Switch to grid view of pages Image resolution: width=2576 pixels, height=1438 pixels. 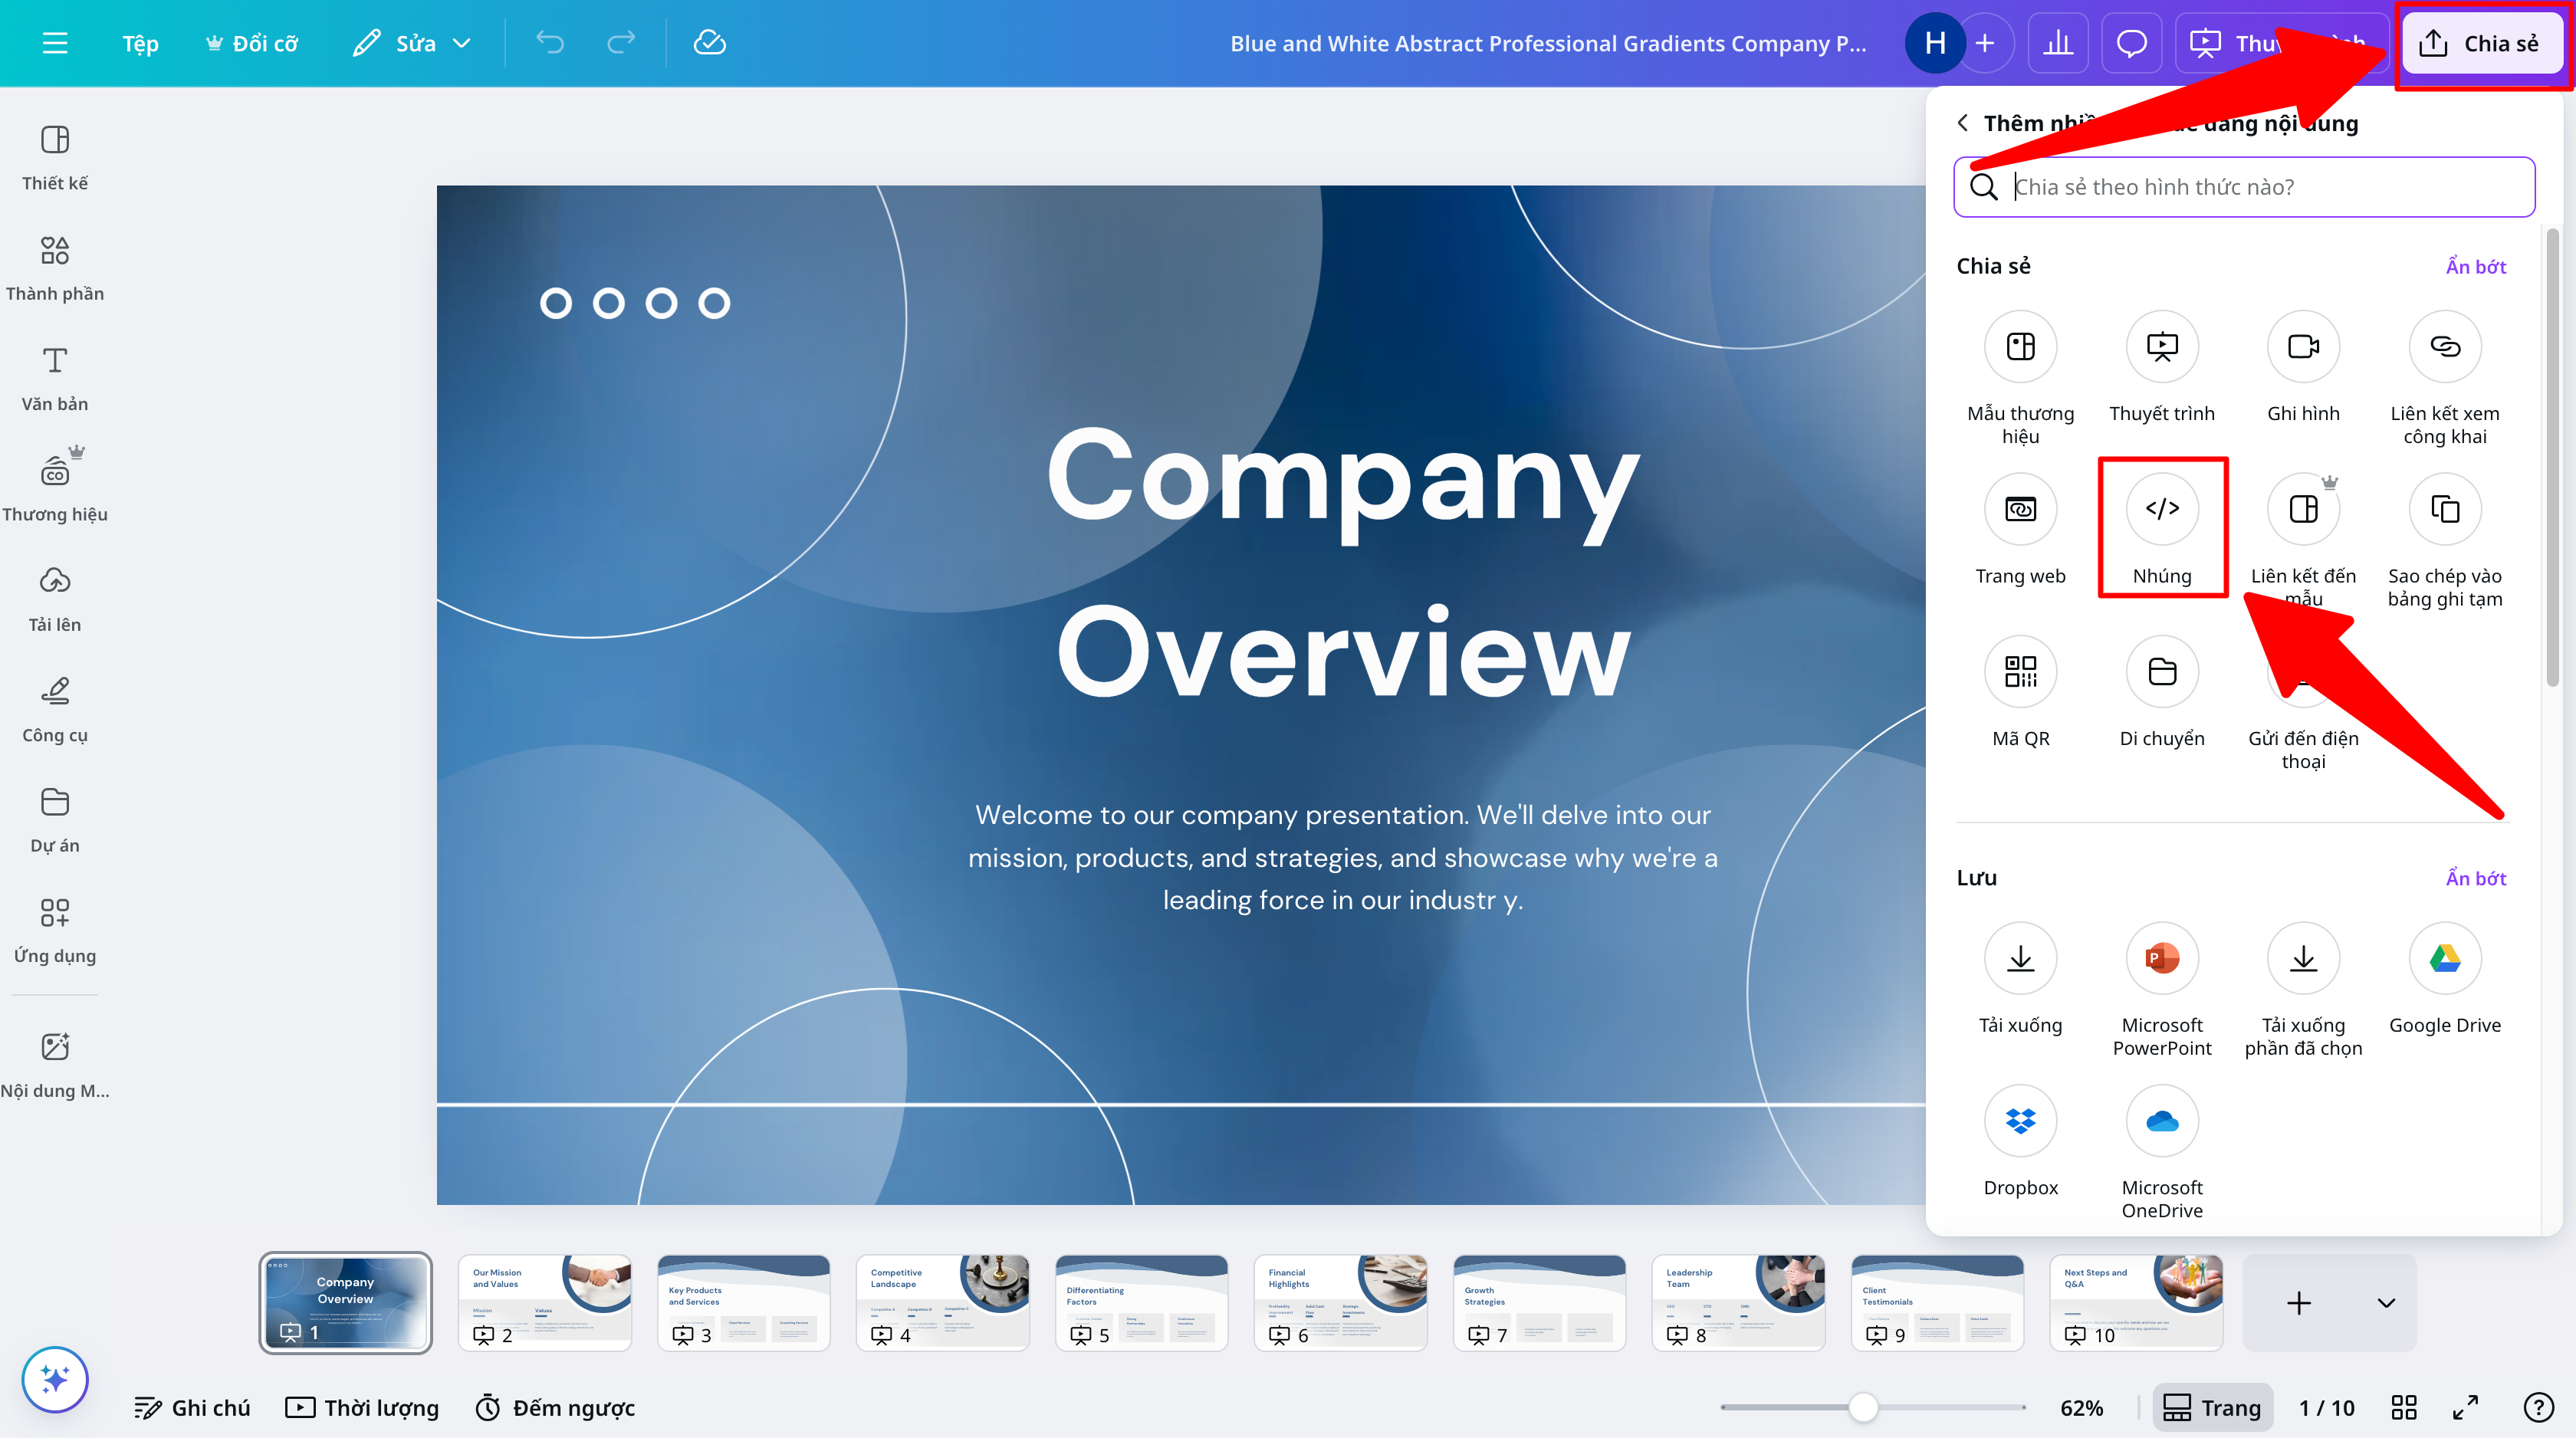tap(2403, 1407)
